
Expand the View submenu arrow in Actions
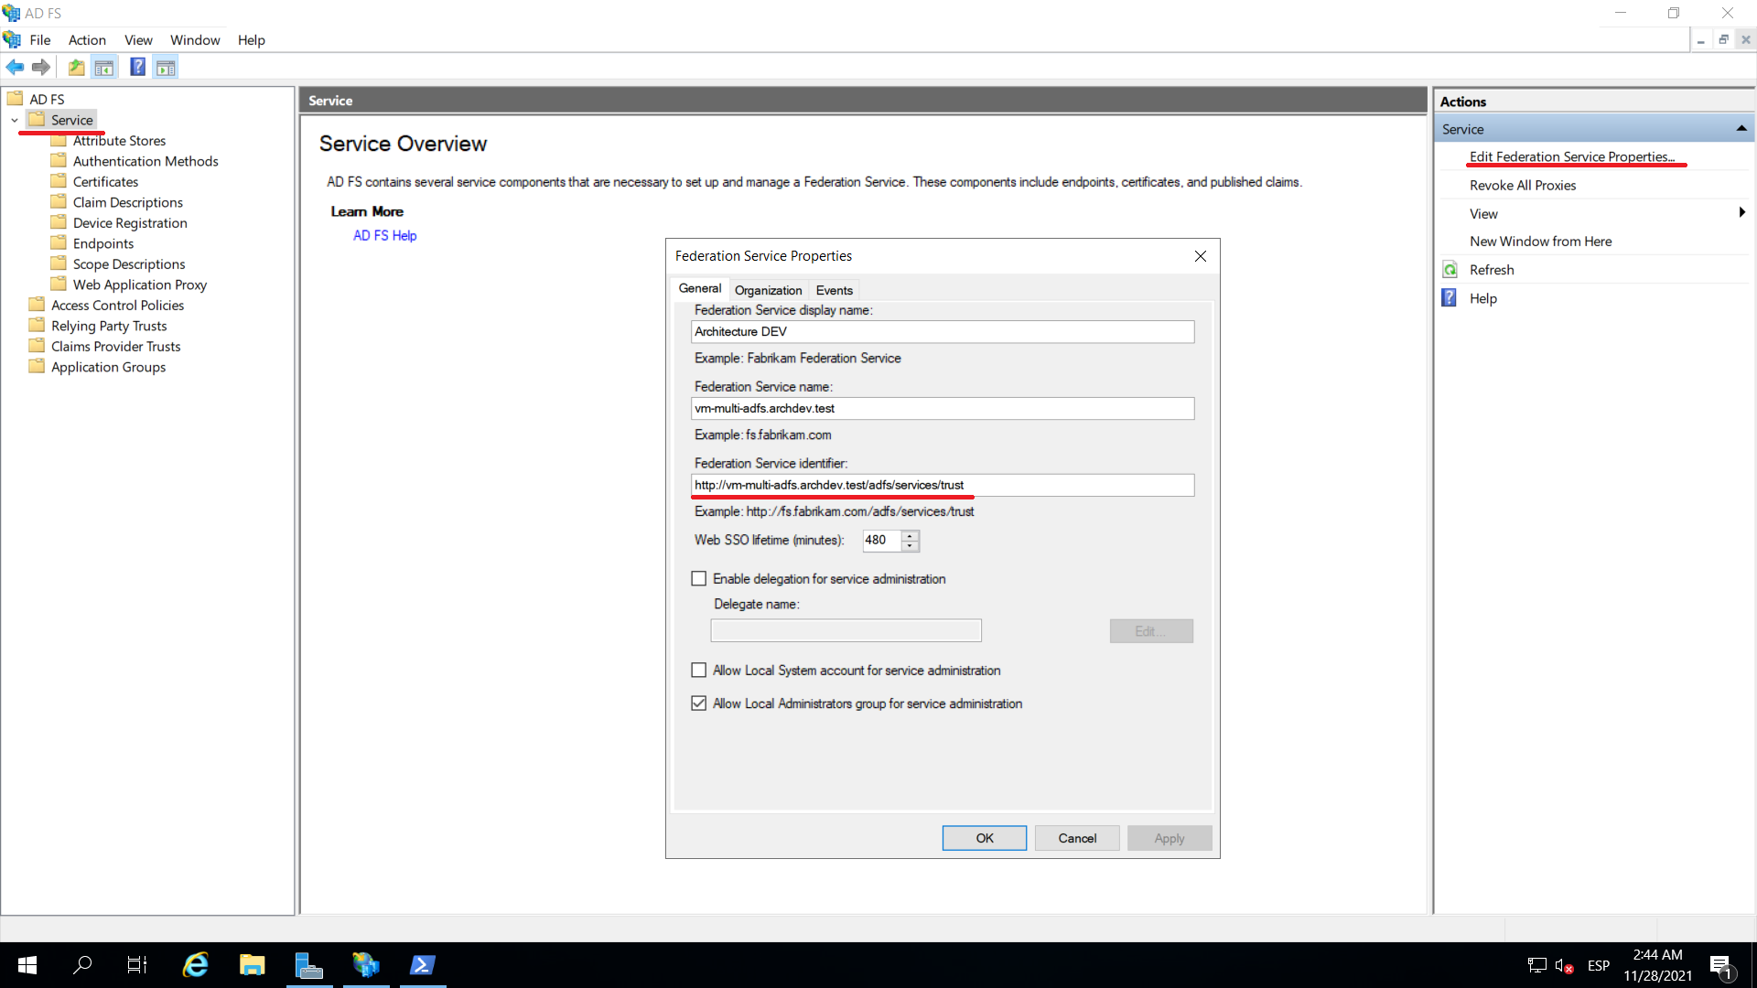[x=1741, y=213]
